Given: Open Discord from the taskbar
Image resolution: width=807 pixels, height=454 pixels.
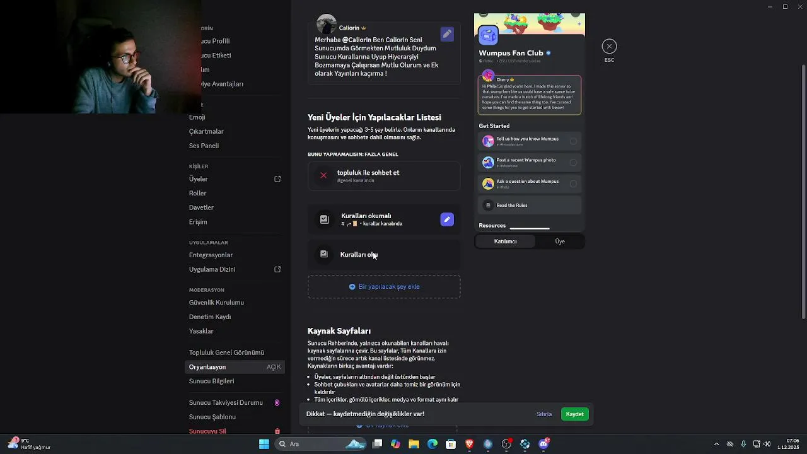Looking at the screenshot, I should pyautogui.click(x=543, y=444).
